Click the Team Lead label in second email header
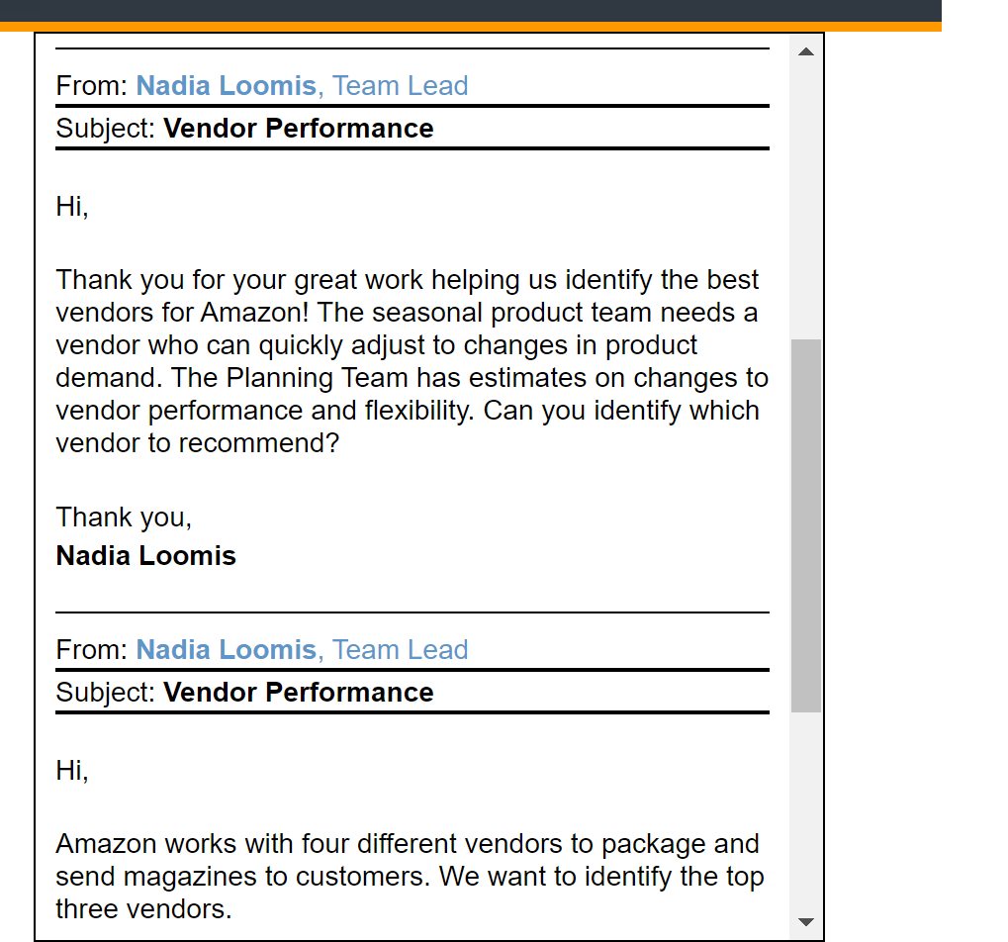The height and width of the screenshot is (942, 1008). 401,650
